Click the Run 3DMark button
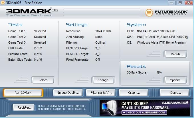The width and height of the screenshot is (194, 118). (x=23, y=93)
